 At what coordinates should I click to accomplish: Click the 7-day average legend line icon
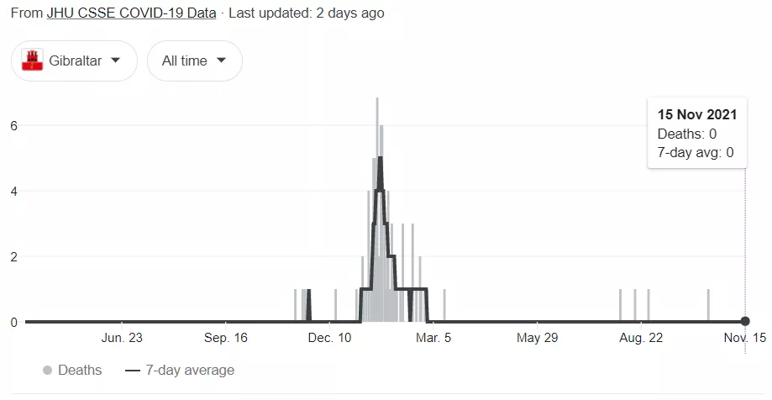[132, 370]
